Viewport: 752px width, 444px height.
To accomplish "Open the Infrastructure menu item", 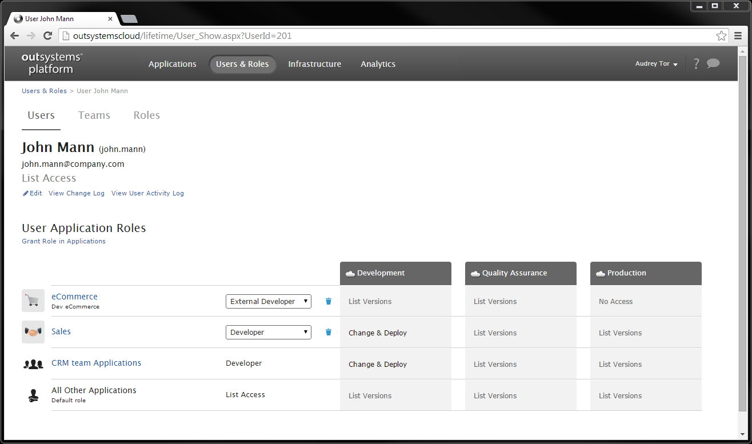I will coord(314,64).
